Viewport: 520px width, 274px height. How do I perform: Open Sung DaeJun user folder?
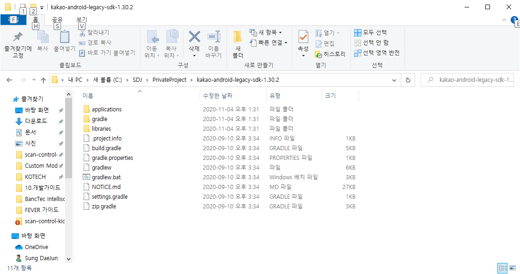click(x=41, y=258)
